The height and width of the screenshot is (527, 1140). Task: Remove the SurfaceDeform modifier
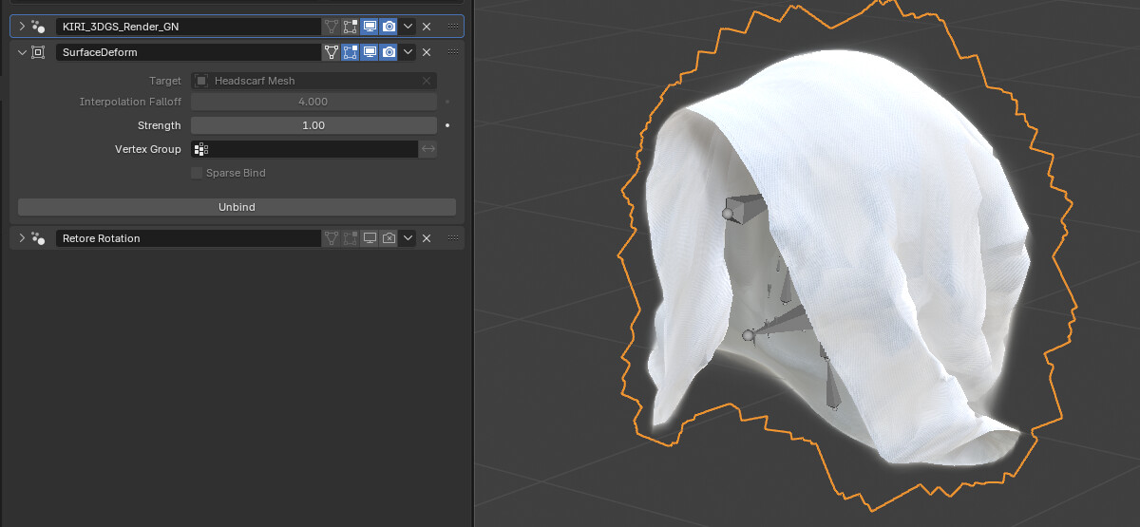point(427,52)
